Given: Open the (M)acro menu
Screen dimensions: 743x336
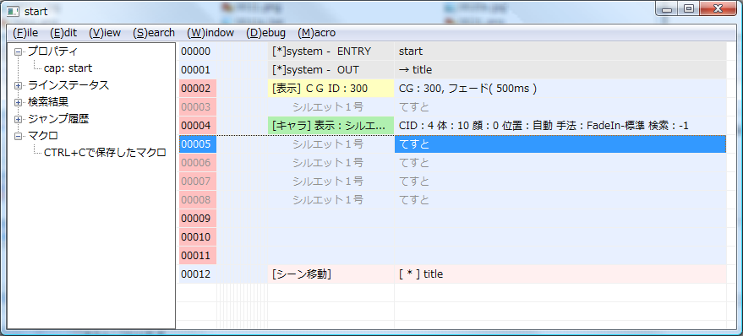Looking at the screenshot, I should pyautogui.click(x=316, y=33).
